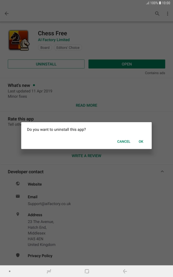Tap the envelope Email icon
Viewport: 173px width, 277px height.
(18, 196)
